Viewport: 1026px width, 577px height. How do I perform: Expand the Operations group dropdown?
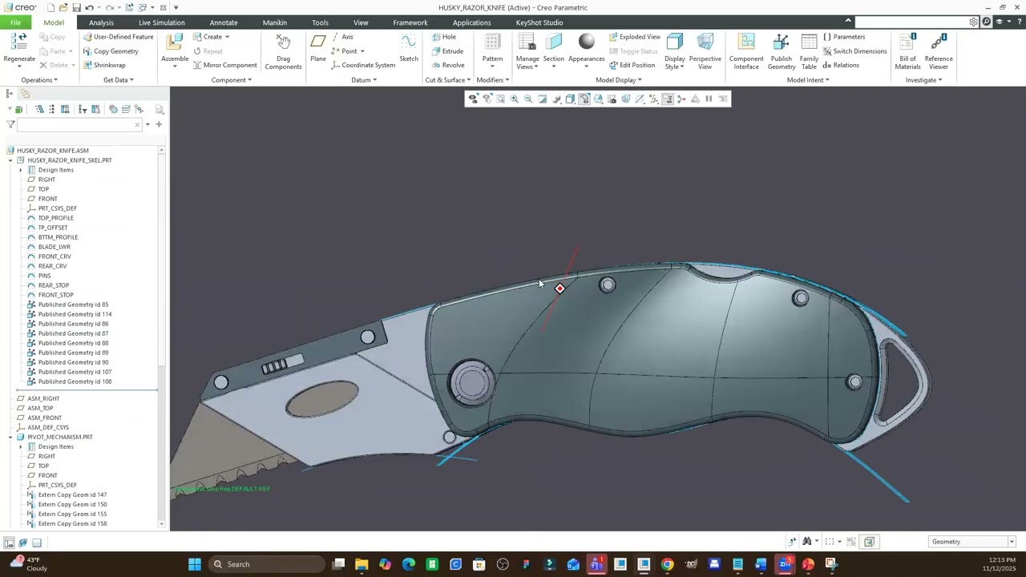[x=39, y=80]
